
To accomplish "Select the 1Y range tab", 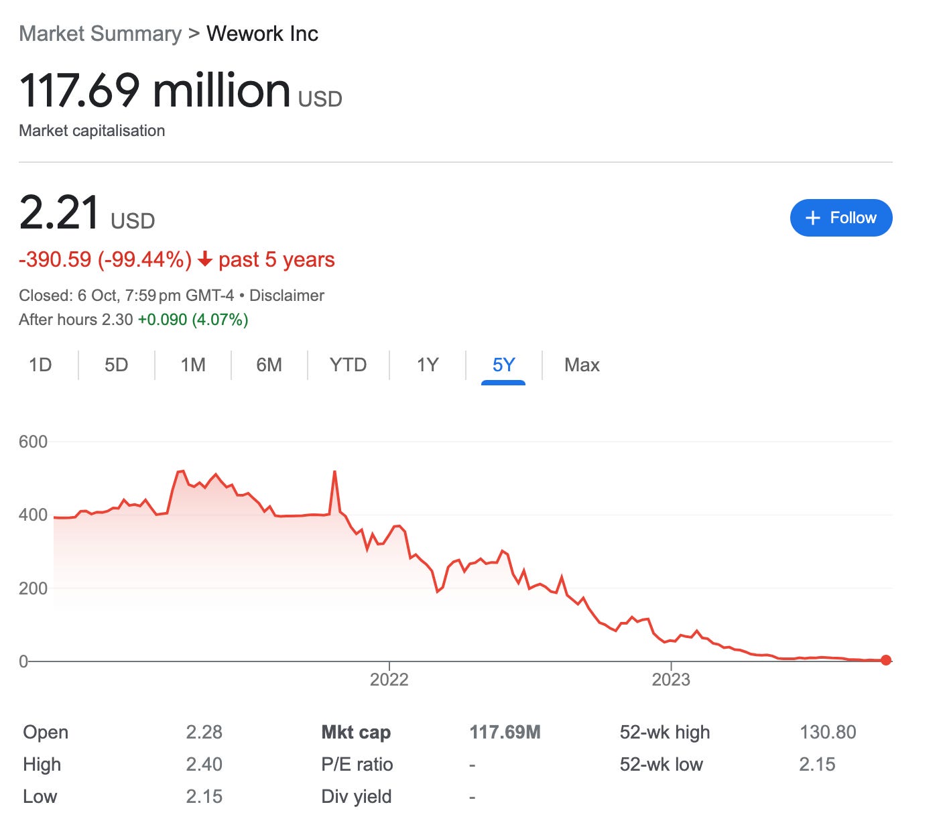I will click(428, 365).
